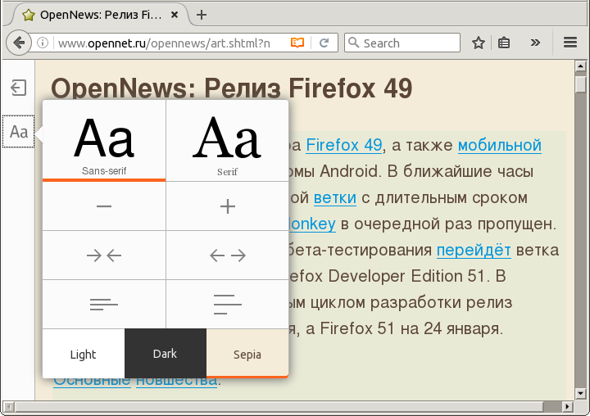590x416 pixels.
Task: Click the horizontal scrollbar left arrow
Action: pos(9,406)
